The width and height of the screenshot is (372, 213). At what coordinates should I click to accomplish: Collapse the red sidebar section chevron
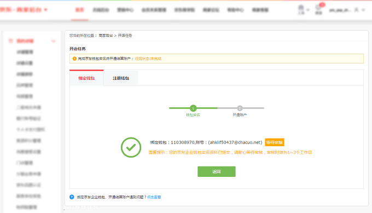(54, 41)
